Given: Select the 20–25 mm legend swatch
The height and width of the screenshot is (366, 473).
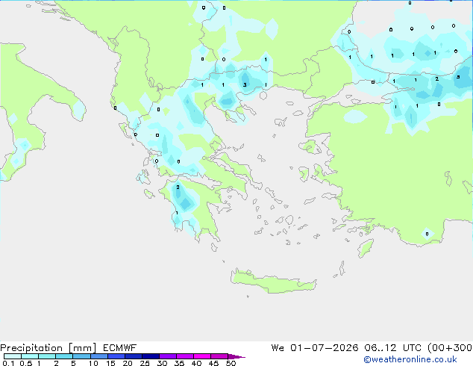Looking at the screenshot, I should (134, 356).
